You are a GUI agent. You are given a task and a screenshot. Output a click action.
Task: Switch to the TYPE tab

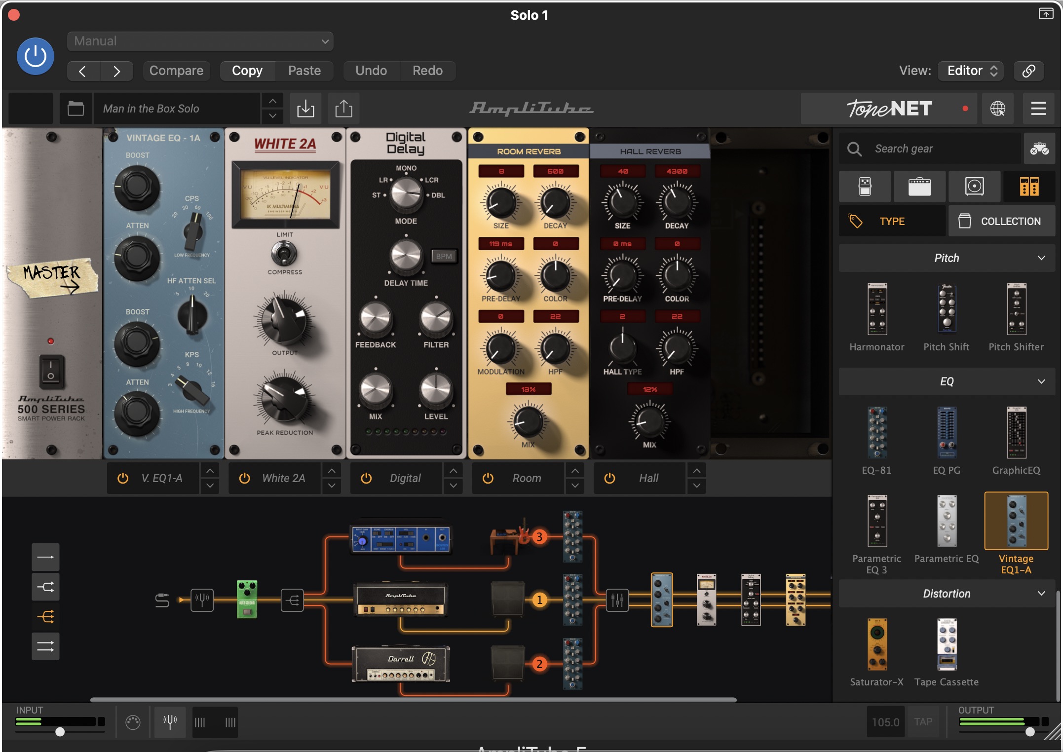892,221
